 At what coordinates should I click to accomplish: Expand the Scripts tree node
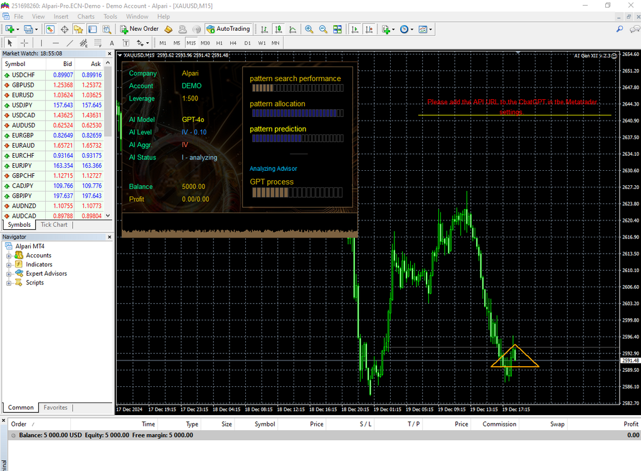(9, 283)
